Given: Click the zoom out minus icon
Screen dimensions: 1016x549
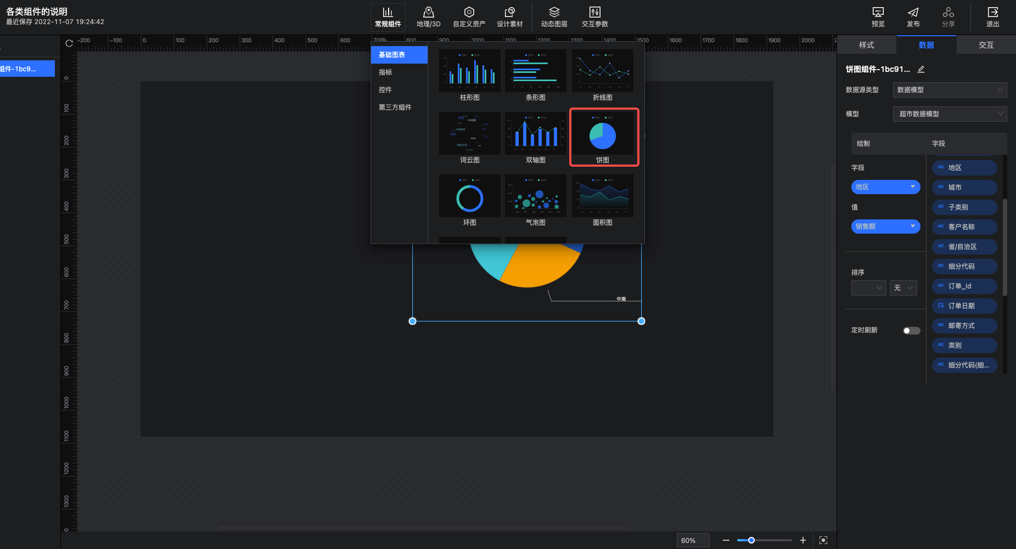Looking at the screenshot, I should 726,540.
